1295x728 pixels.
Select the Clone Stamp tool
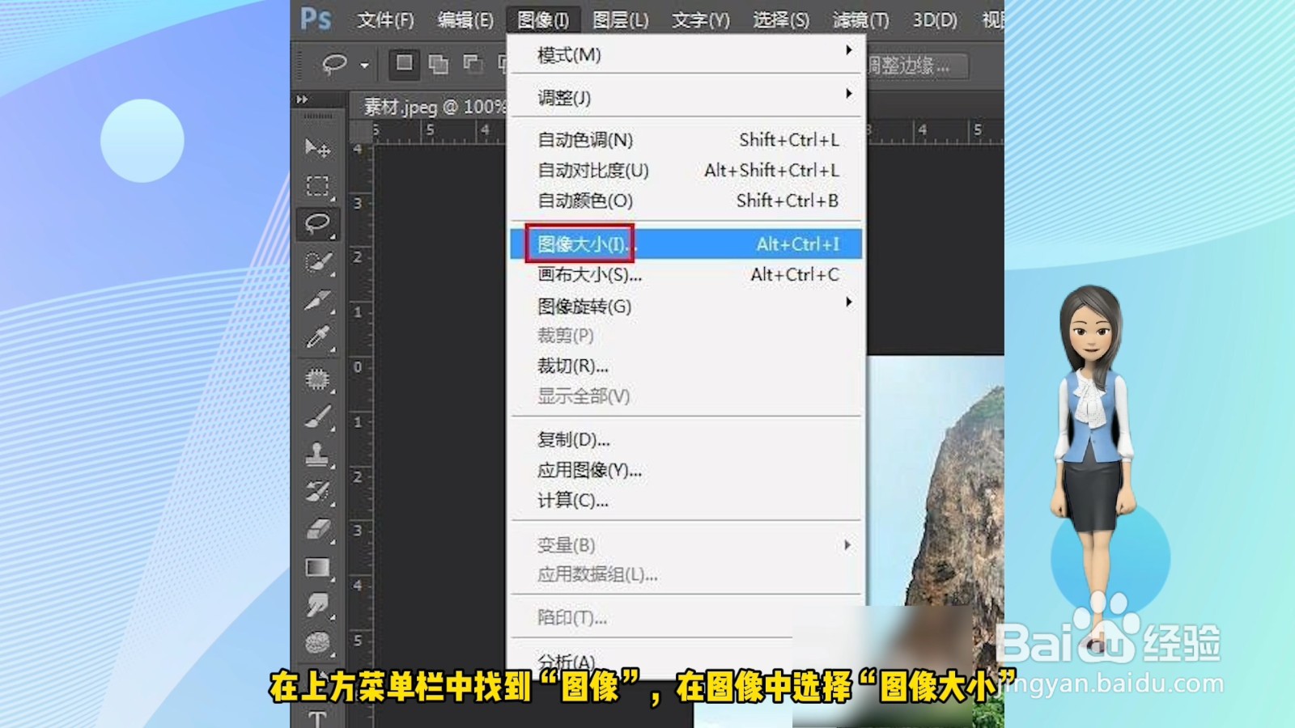(317, 454)
